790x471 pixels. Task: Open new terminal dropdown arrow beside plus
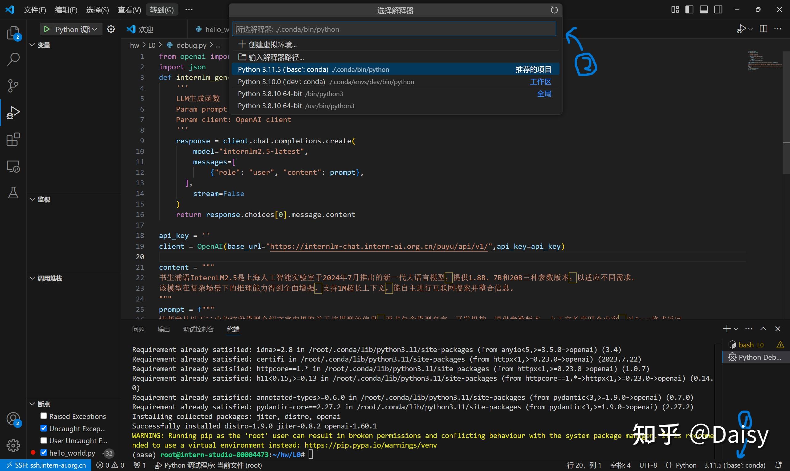tap(736, 329)
